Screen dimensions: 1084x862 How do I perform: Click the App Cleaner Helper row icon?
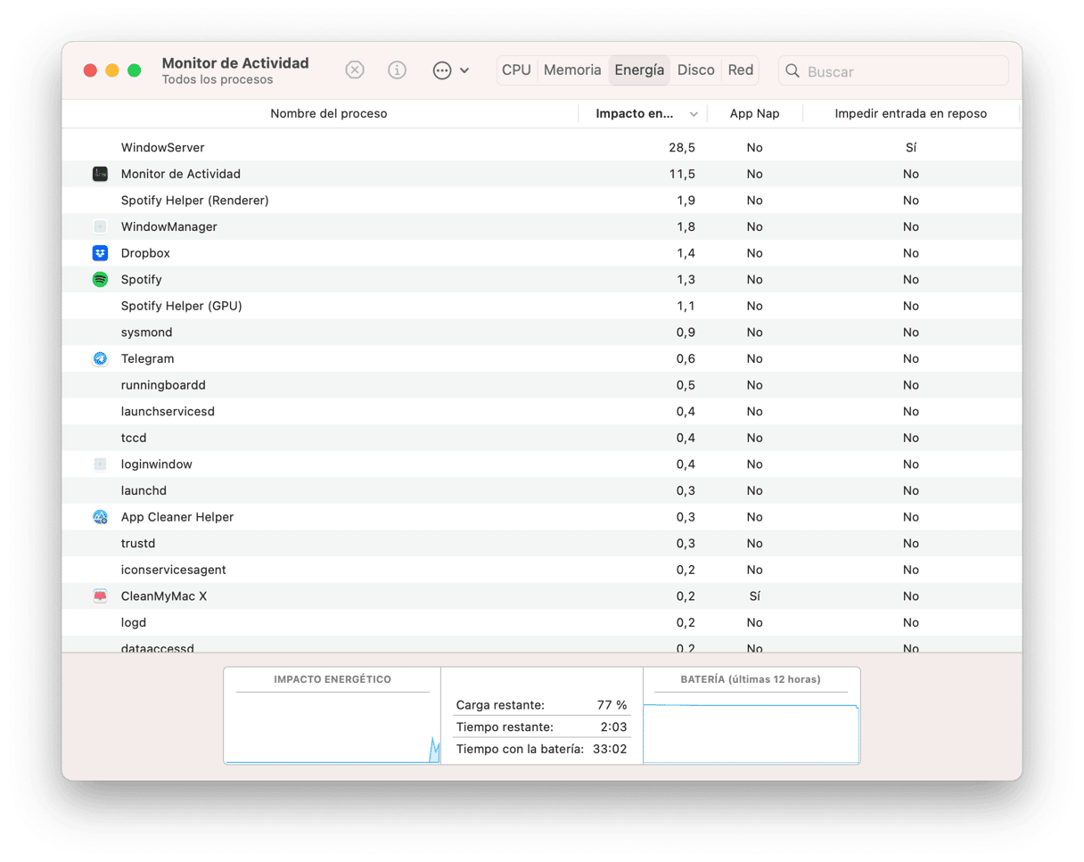(100, 517)
